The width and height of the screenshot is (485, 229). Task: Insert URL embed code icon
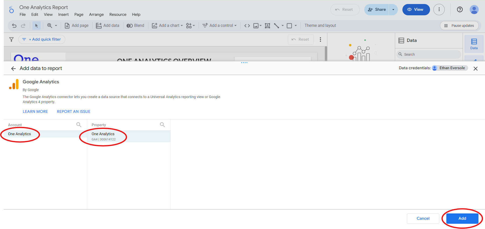coord(247,26)
